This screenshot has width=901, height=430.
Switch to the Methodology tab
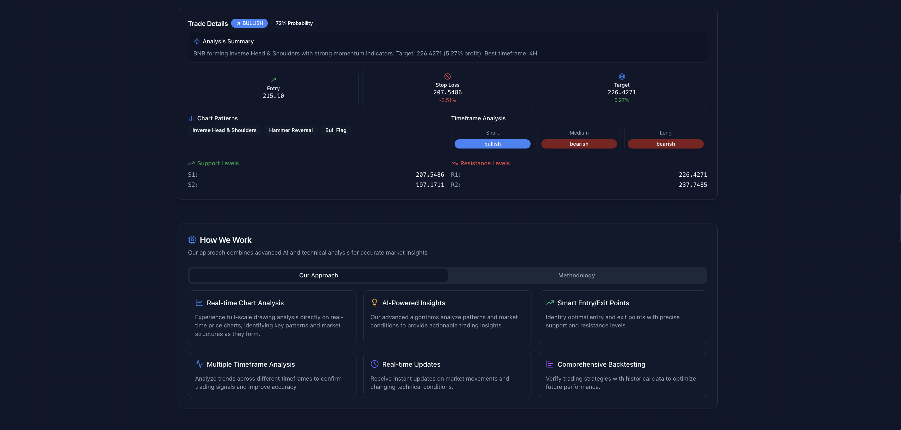coord(576,275)
